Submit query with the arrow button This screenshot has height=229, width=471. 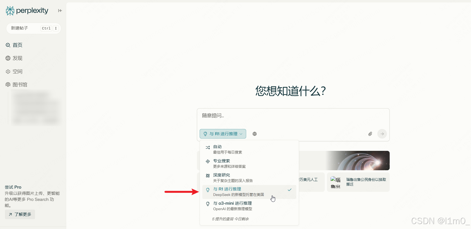click(x=382, y=134)
